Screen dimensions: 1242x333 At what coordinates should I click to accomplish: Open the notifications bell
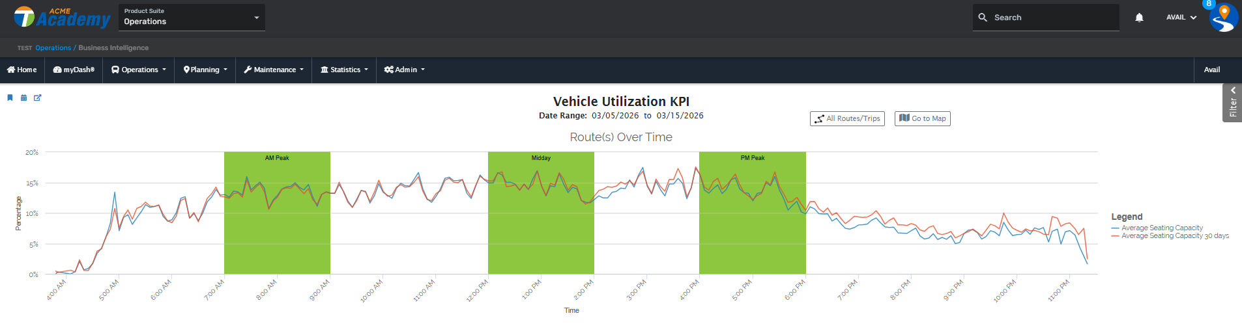coord(1139,18)
